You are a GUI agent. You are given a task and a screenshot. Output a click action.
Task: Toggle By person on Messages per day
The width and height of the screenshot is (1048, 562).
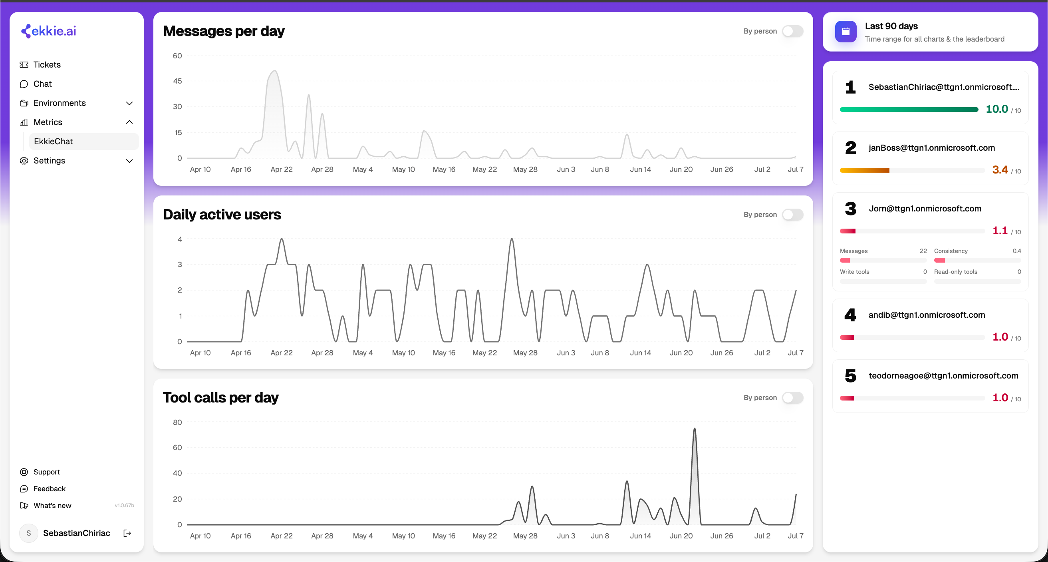792,31
